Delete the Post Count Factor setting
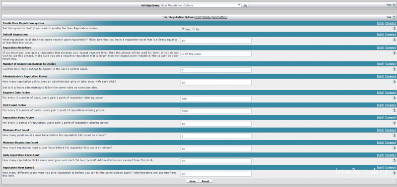Viewport: 397px width, 187px height. 390,105
